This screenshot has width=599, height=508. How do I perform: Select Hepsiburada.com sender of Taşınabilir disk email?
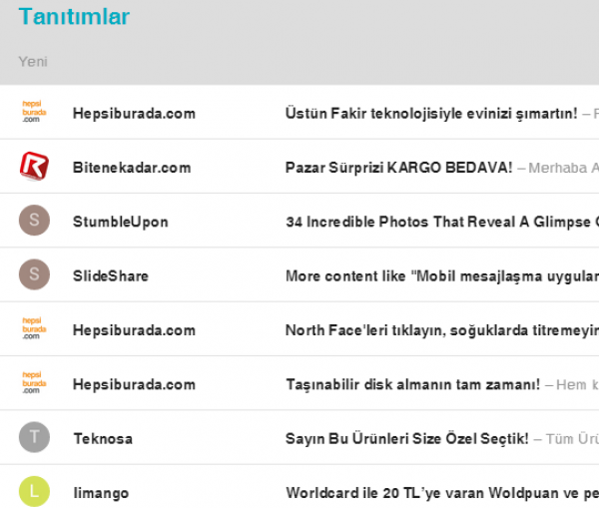click(134, 385)
